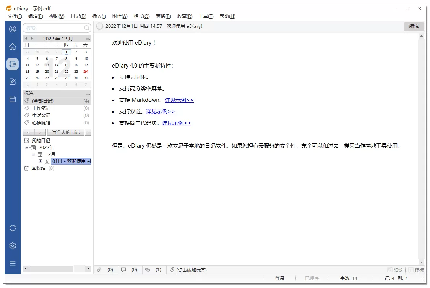Toggle the 纸纹 paper texture option
430x288 pixels.
point(394,270)
